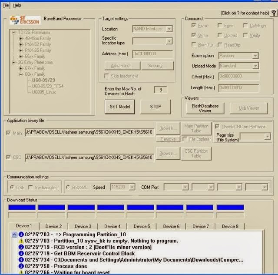Open the Location NAND Interface dropdown
The width and height of the screenshot is (278, 275).
pos(169,29)
